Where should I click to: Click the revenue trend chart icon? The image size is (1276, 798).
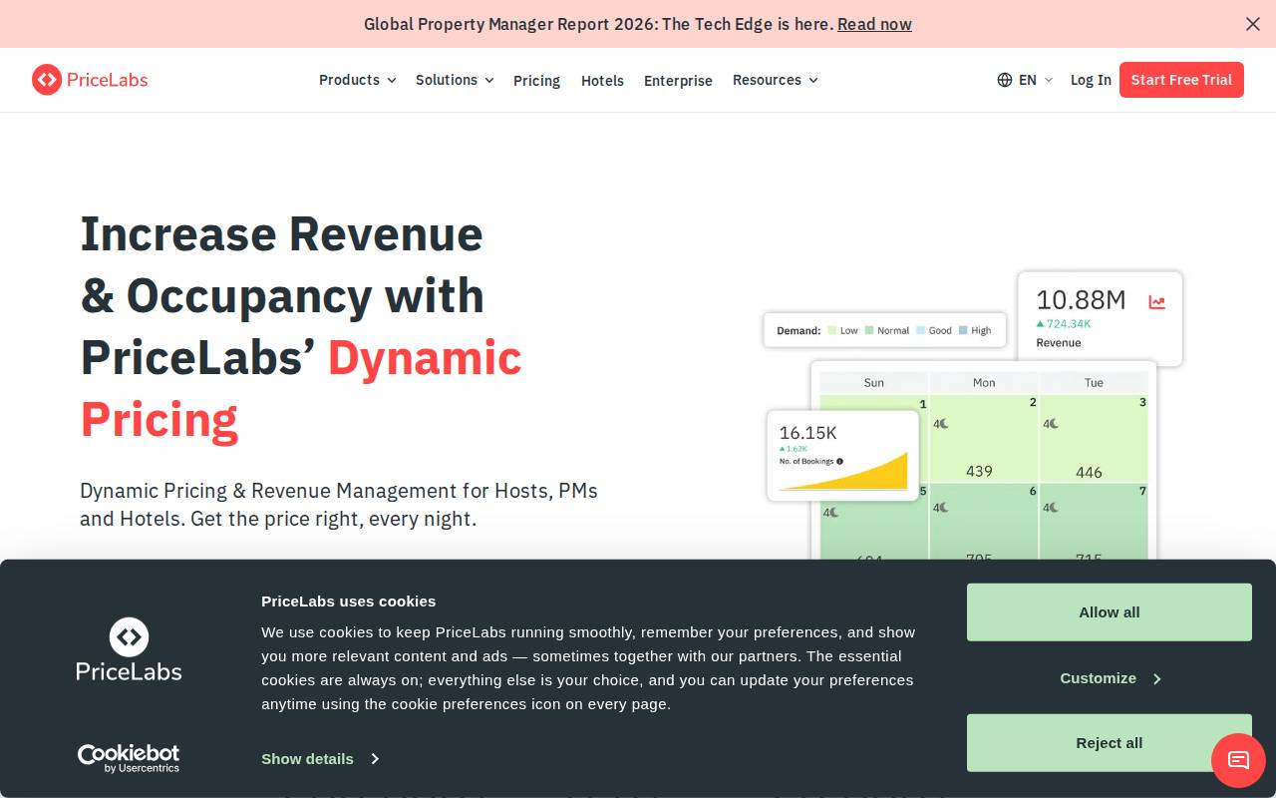coord(1156,302)
